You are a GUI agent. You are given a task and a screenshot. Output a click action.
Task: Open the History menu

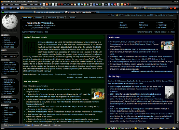point(17,5)
